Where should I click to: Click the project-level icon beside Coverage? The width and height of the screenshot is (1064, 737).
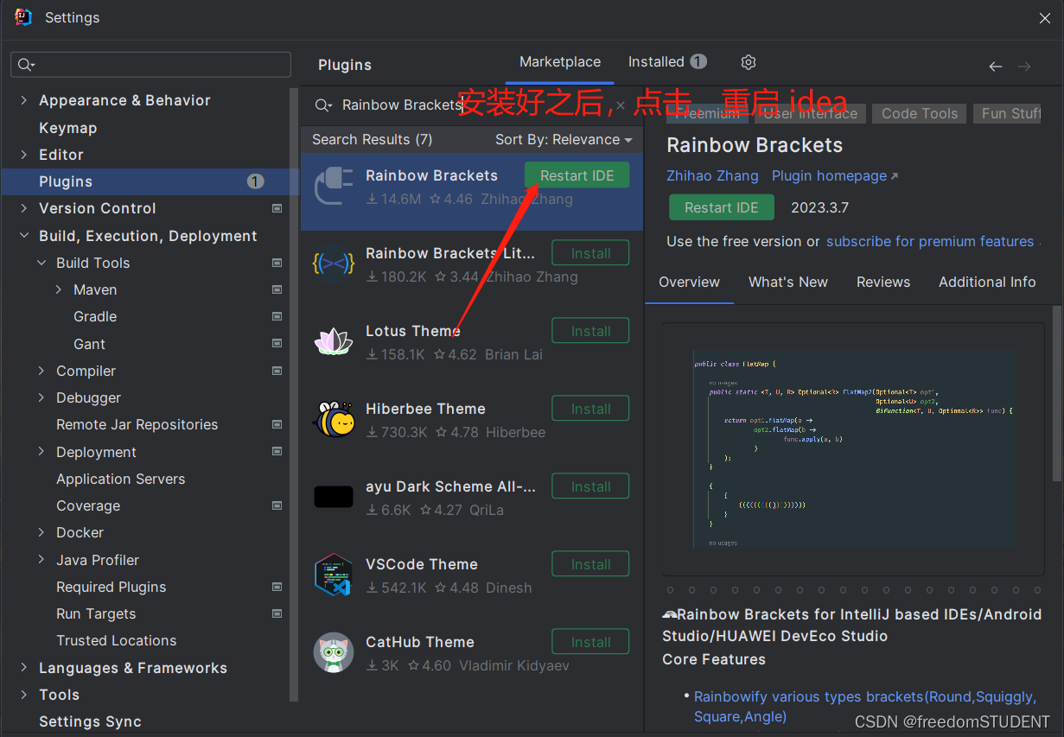tap(277, 505)
